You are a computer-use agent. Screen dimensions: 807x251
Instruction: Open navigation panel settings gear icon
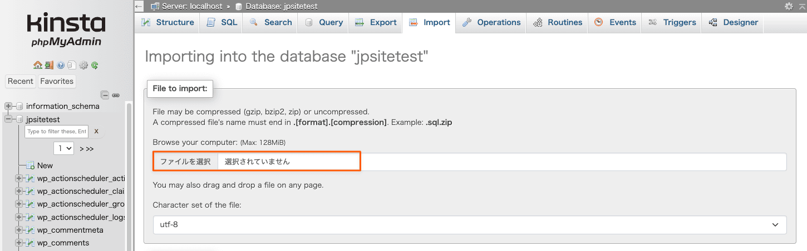(83, 65)
